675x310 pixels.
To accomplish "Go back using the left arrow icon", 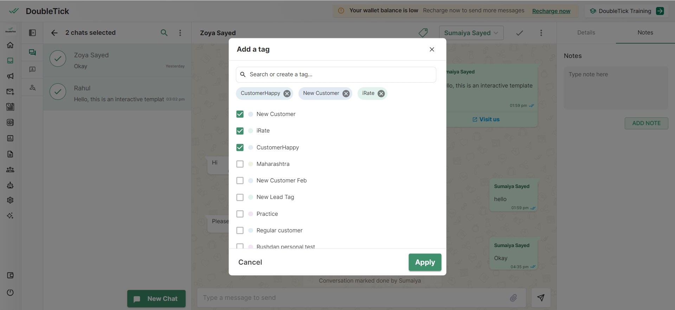I will click(54, 33).
